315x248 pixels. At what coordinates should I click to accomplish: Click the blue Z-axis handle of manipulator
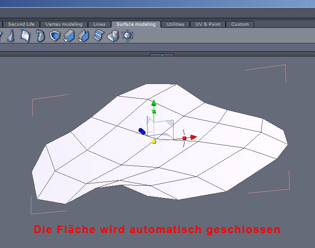[142, 131]
